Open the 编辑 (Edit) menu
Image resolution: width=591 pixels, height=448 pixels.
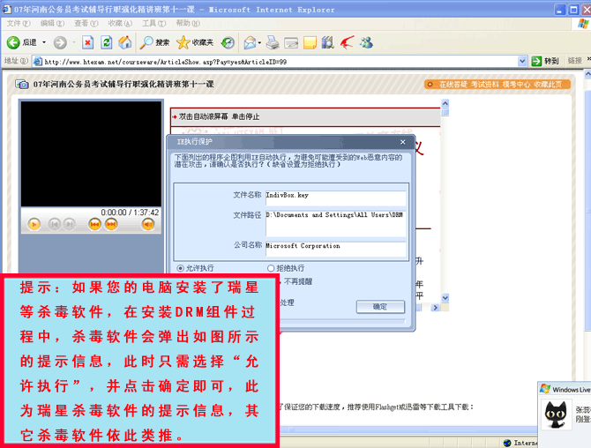pos(52,23)
